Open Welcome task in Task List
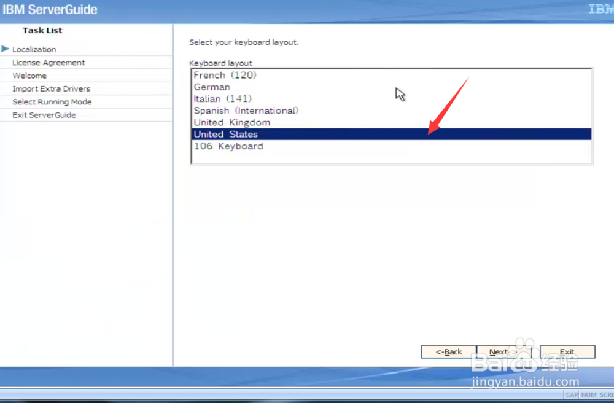Viewport: 614px width, 403px height. coord(29,76)
